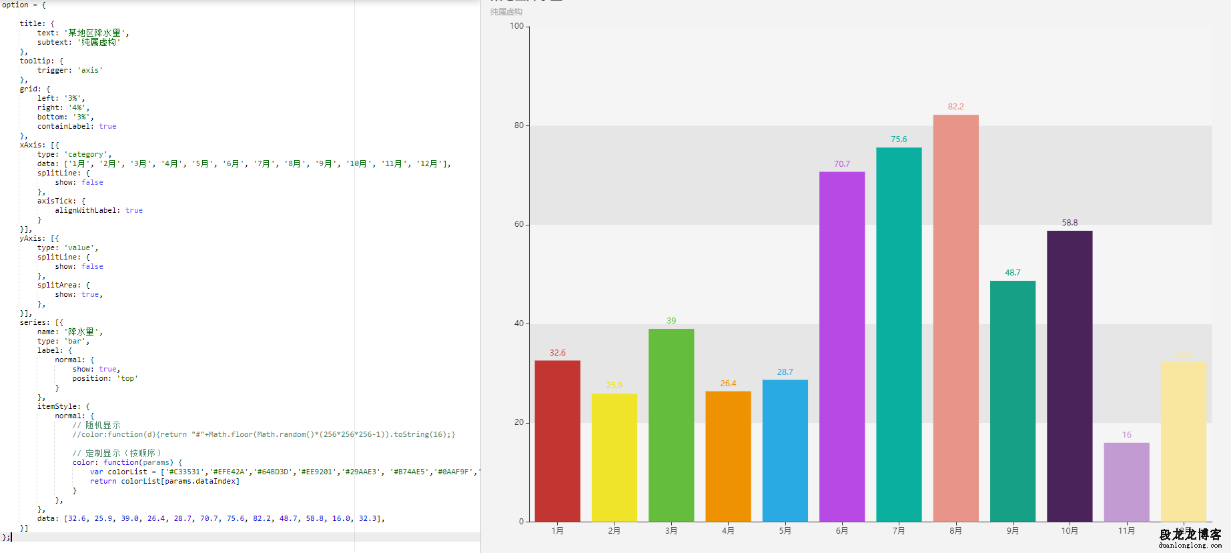Click the tooltip: { code line
The height and width of the screenshot is (553, 1231).
(41, 61)
